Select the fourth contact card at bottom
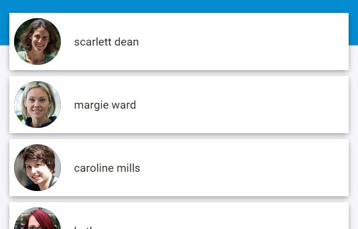Viewport: 358px width, 229px height. (x=179, y=216)
